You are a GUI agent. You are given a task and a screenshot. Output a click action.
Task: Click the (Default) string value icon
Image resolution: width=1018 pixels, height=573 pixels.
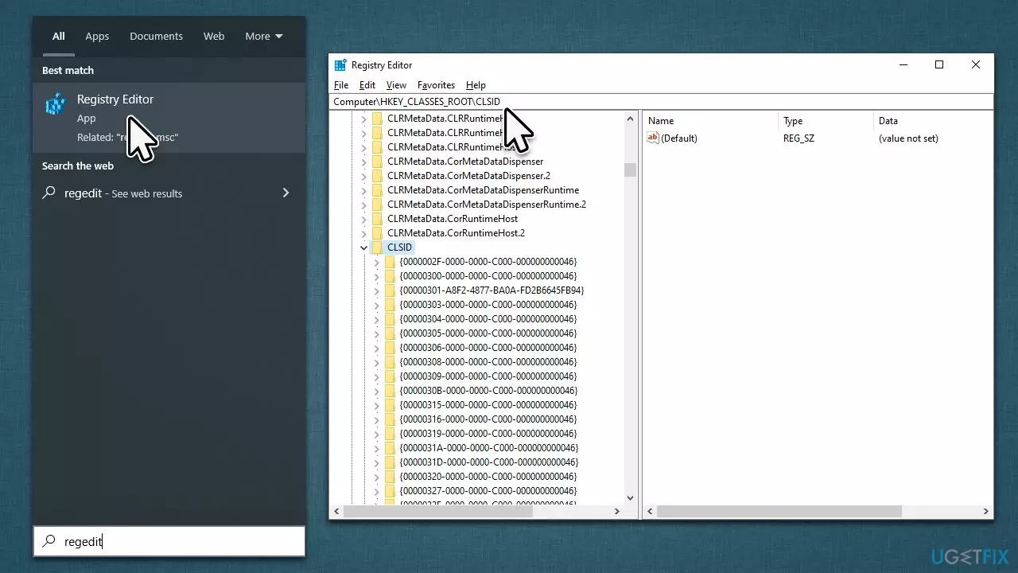(653, 138)
